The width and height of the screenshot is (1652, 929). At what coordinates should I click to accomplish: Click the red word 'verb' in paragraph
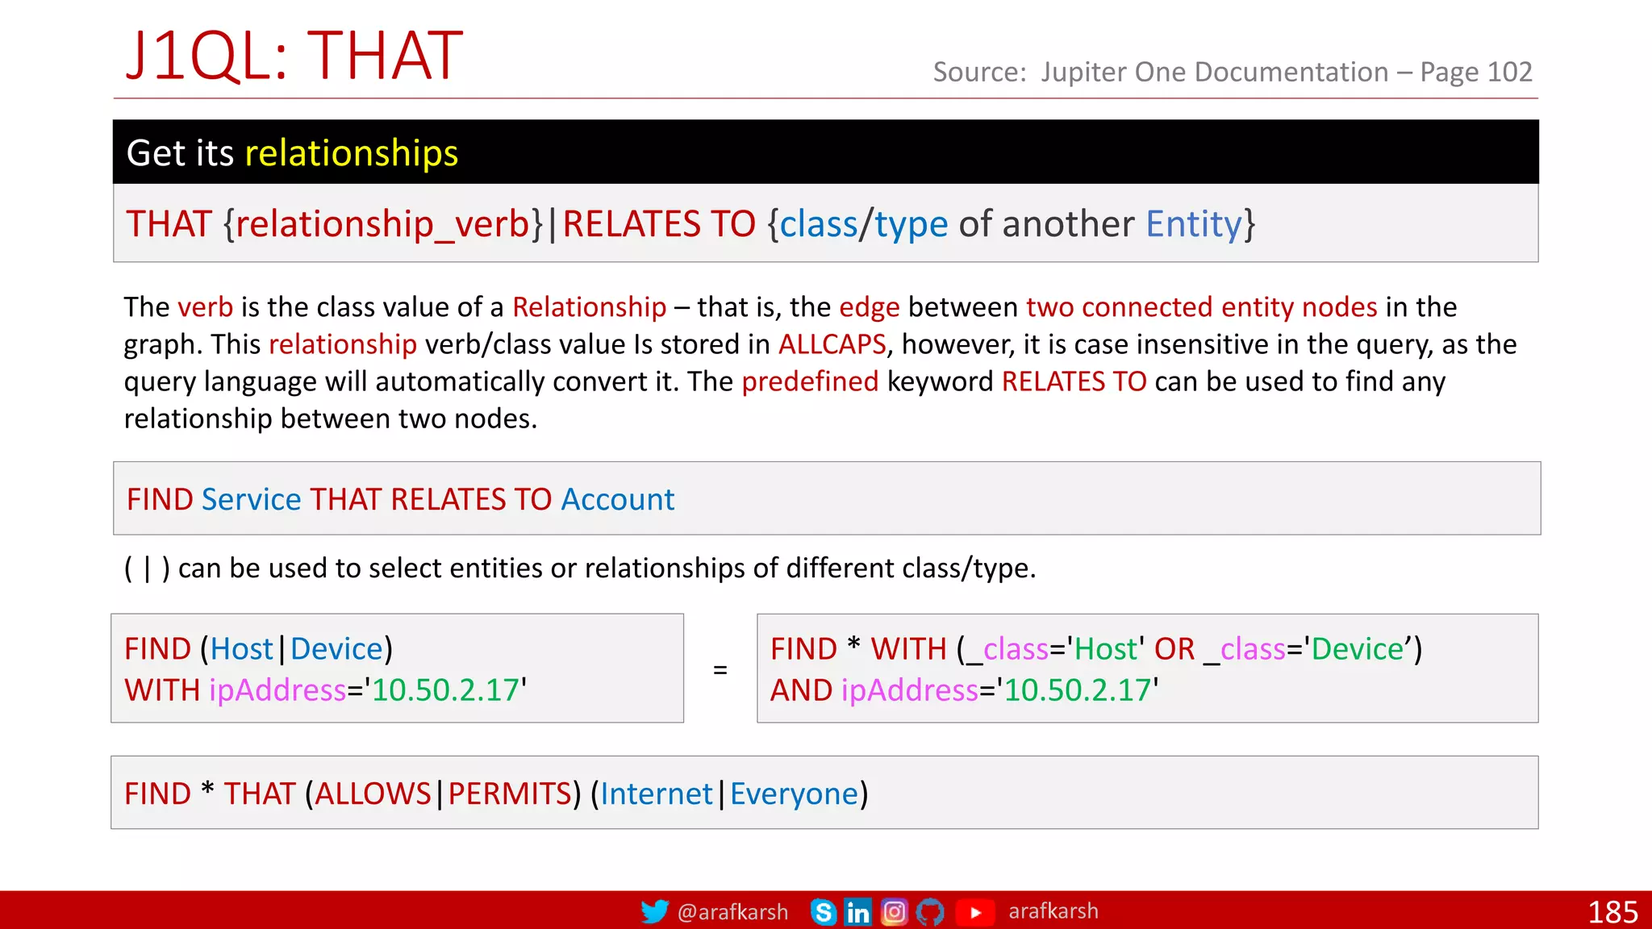(205, 307)
